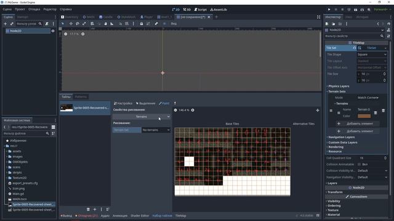Expand the assets folder in FileSystem
The width and height of the screenshot is (394, 221).
point(7,152)
